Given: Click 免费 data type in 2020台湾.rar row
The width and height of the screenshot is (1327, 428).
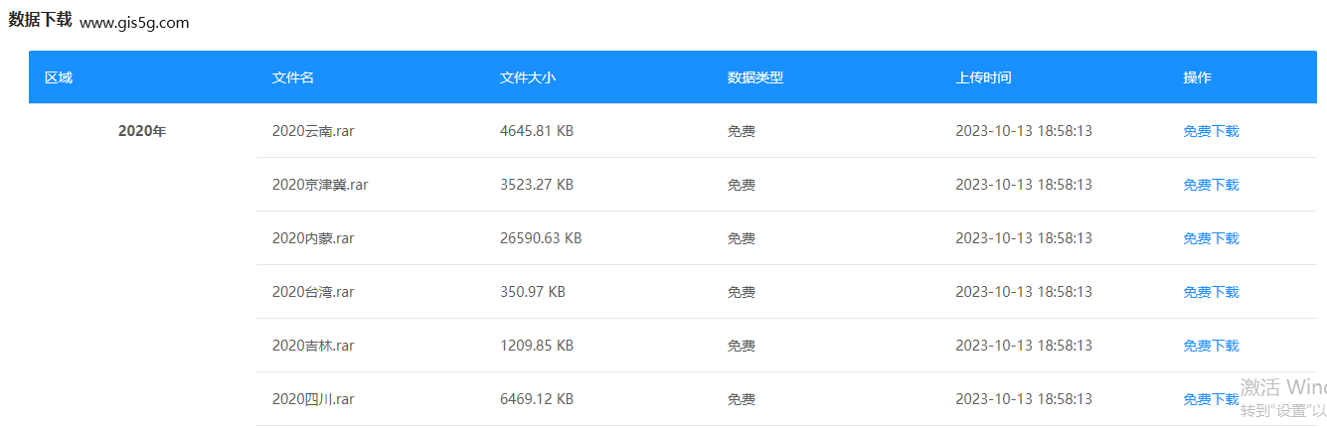Looking at the screenshot, I should click(x=742, y=292).
